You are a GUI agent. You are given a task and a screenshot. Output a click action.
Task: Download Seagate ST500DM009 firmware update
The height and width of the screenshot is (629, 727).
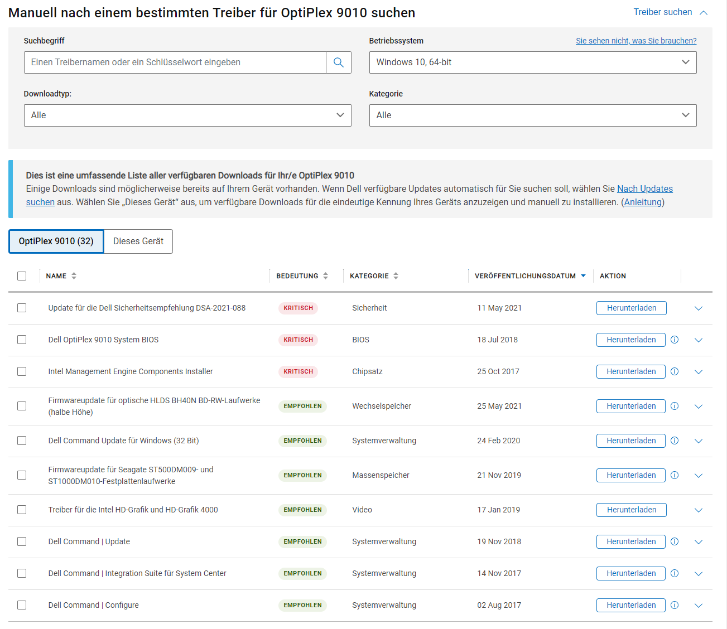(x=631, y=475)
